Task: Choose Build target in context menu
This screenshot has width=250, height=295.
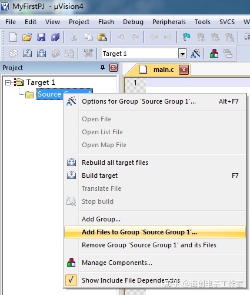Action: pos(155,175)
